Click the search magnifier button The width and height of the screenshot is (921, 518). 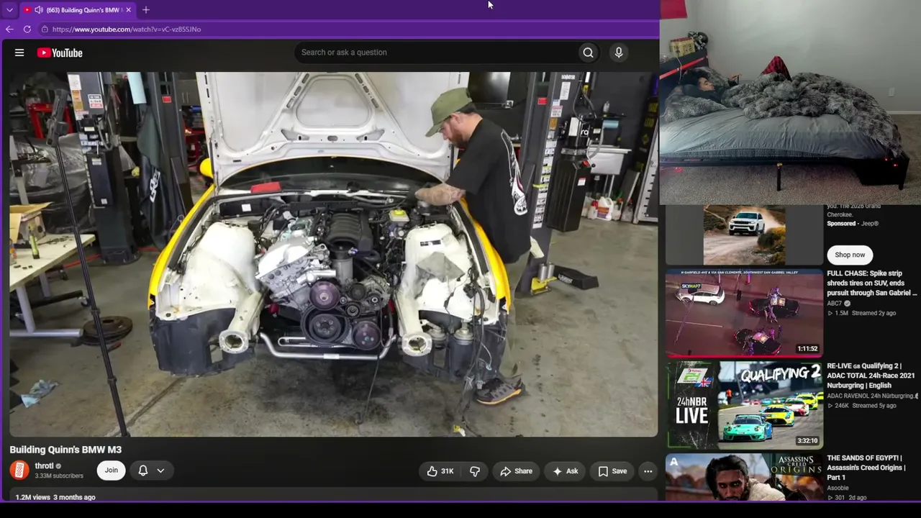click(x=588, y=53)
